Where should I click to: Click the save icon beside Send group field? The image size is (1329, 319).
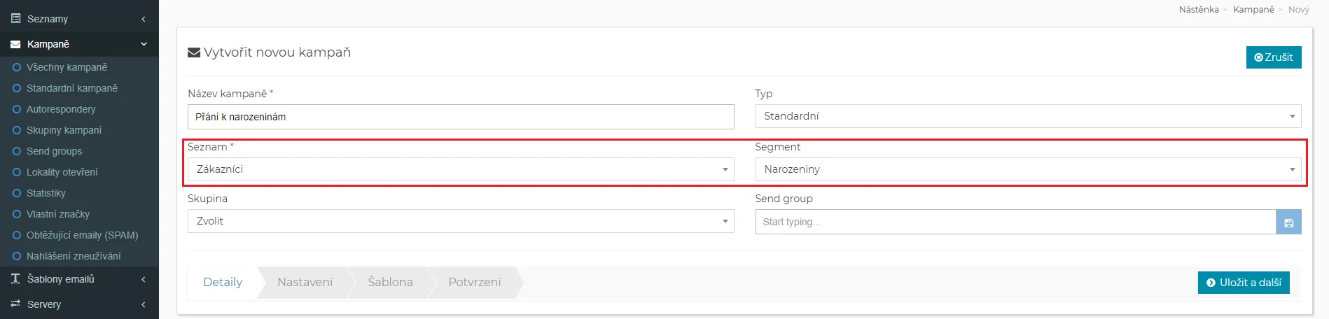(x=1288, y=222)
